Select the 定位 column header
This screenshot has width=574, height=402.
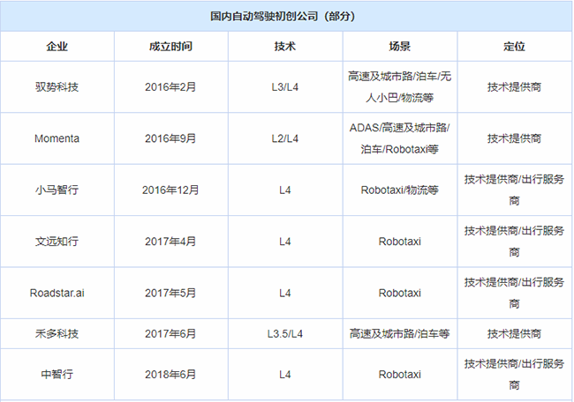click(514, 47)
